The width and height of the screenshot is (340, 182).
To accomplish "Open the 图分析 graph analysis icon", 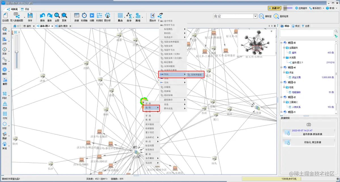I will point(107,16).
